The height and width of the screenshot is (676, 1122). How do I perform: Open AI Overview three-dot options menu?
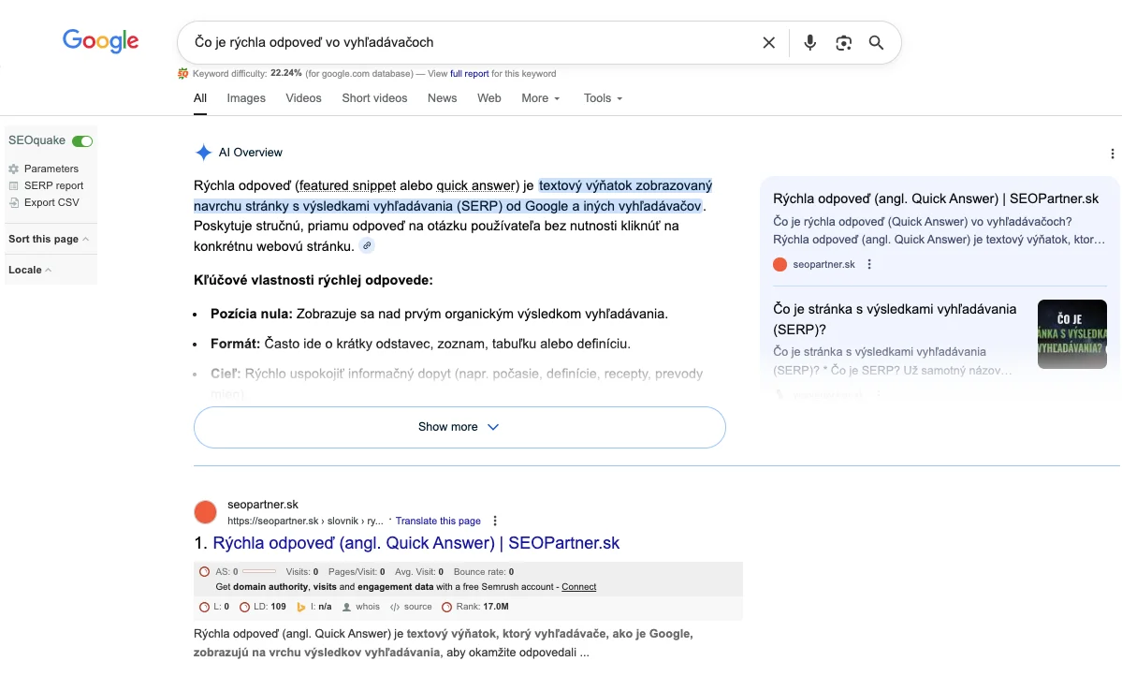[1112, 154]
